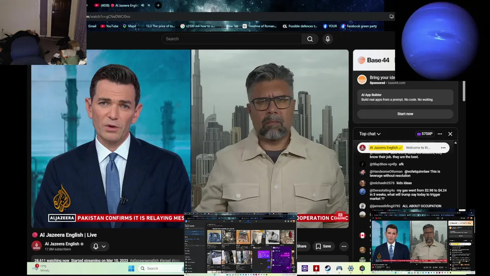Screen dimensions: 490x276
Task: Click @SlapShox-vp4fp chat username
Action: point(383,164)
